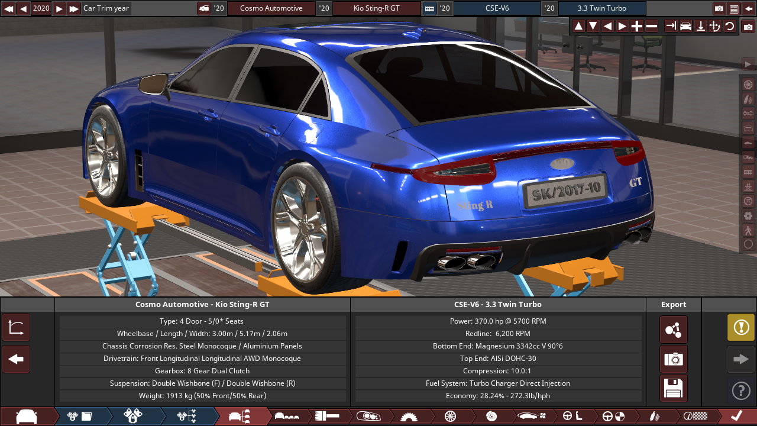
Task: Open the body variants tab
Action: tap(288, 417)
